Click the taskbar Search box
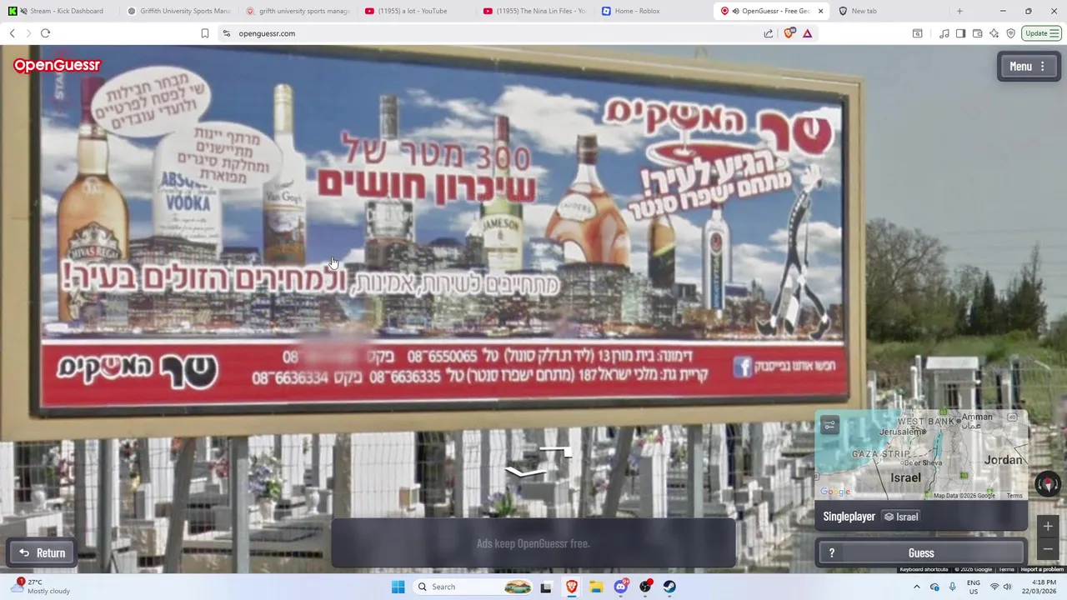The width and height of the screenshot is (1067, 600). (473, 587)
